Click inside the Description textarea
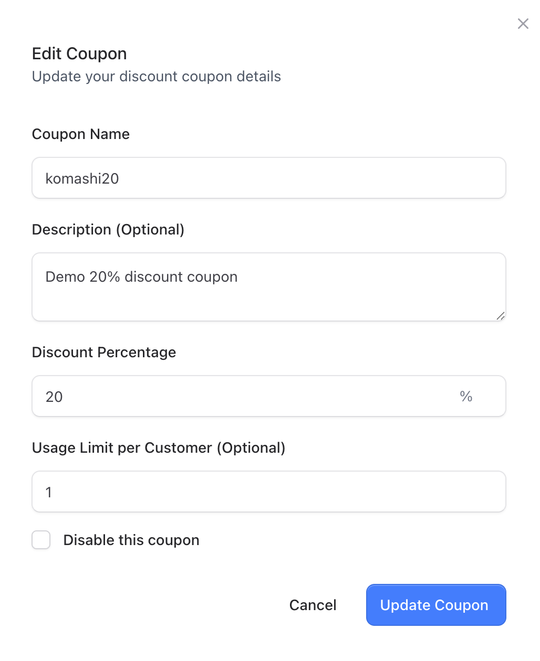 [268, 287]
